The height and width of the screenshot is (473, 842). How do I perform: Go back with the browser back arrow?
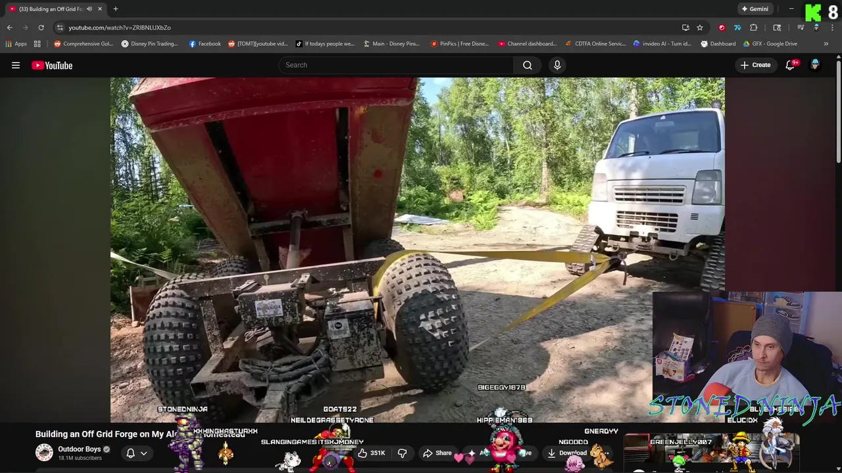(9, 28)
